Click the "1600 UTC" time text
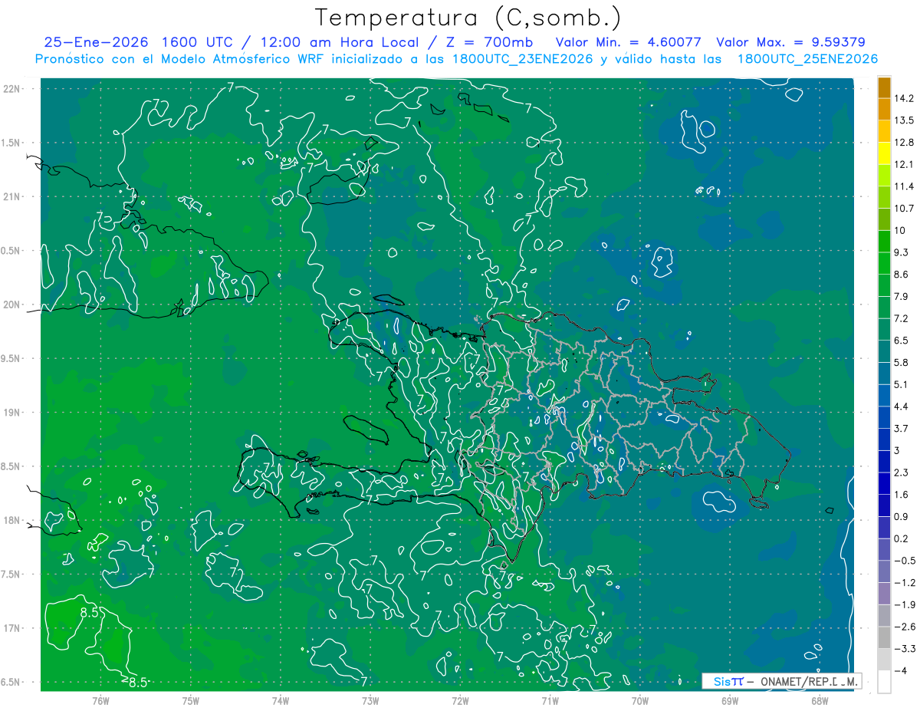Viewport: 920px width, 711px height. [201, 42]
